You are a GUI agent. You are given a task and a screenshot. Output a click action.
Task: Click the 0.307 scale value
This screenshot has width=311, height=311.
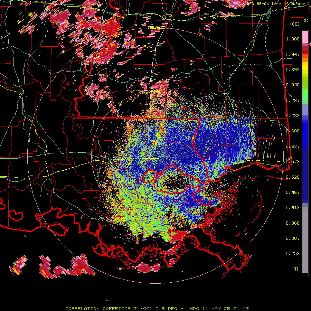click(x=293, y=238)
